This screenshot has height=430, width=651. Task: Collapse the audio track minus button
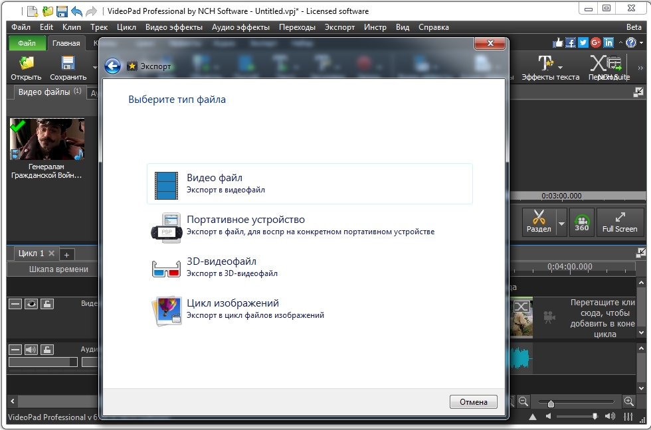point(15,350)
